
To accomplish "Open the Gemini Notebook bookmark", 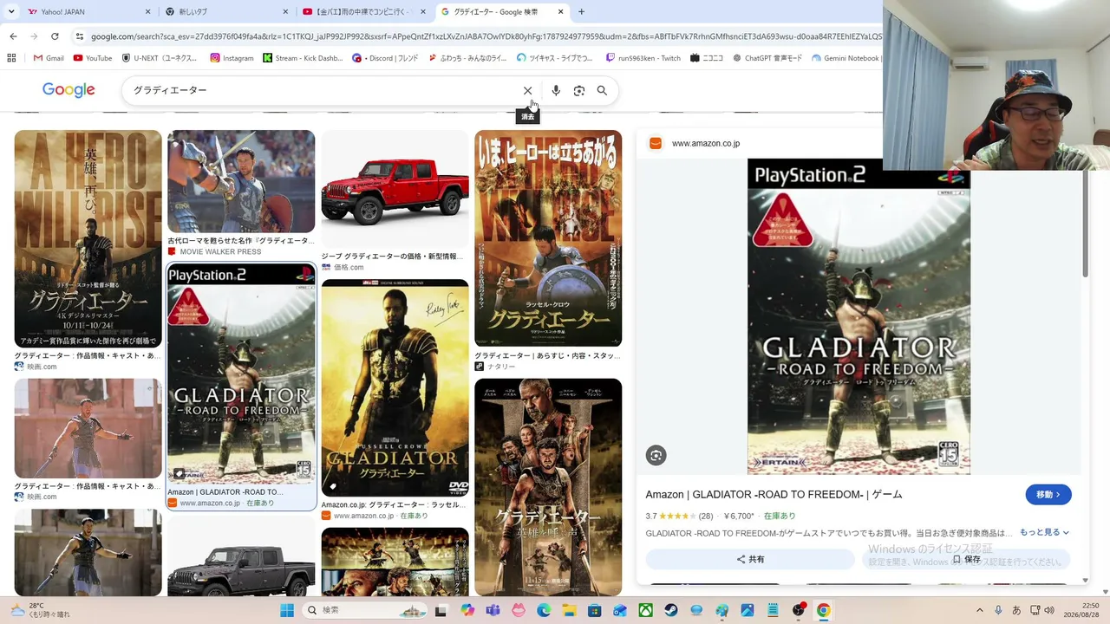I will point(846,58).
